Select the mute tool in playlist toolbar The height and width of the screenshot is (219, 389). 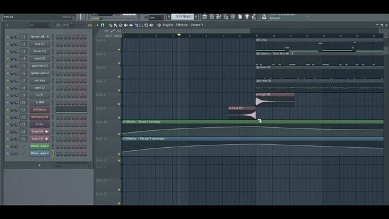tap(126, 25)
